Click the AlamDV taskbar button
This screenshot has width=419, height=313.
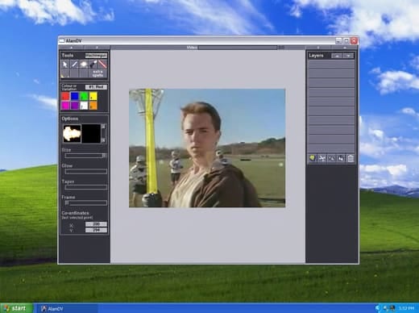(67, 309)
